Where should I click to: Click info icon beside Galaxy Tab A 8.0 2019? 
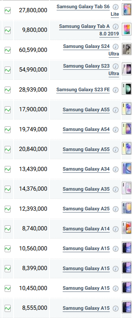[x=115, y=26]
